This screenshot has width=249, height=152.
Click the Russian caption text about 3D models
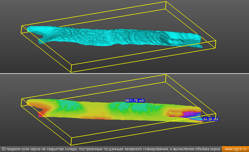(111, 149)
